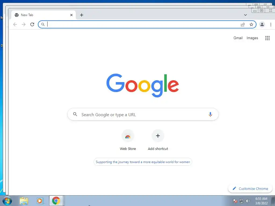Bookmark this tab with the star icon
This screenshot has width=275, height=206.
(x=251, y=24)
